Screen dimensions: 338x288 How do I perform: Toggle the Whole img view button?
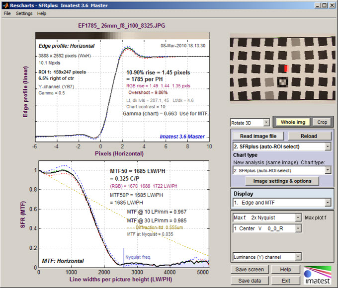point(293,122)
